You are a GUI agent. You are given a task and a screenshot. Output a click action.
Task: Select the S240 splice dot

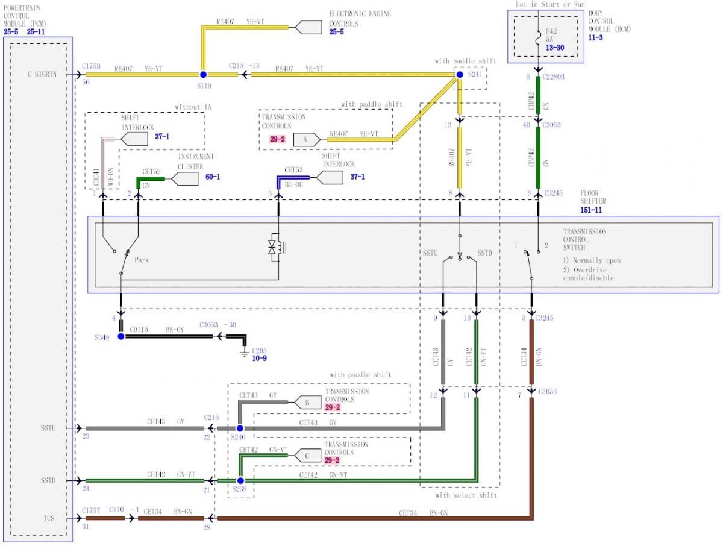pos(240,428)
